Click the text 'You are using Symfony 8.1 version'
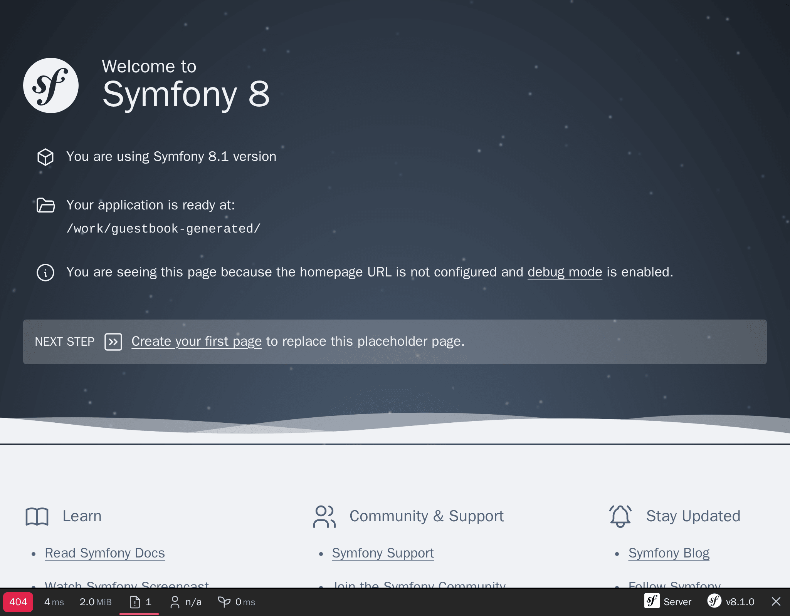 click(171, 157)
